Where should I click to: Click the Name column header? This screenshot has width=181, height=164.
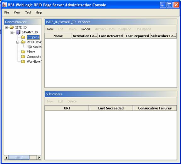58,36
